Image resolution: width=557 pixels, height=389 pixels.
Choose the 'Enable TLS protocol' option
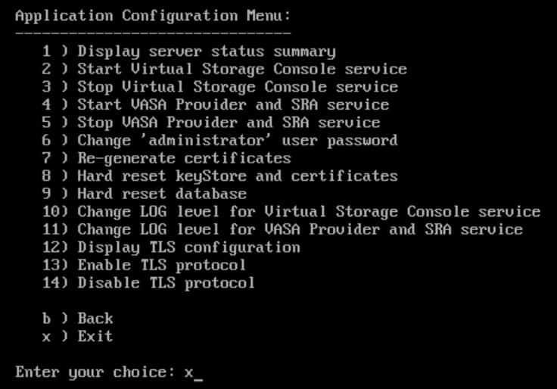(161, 265)
